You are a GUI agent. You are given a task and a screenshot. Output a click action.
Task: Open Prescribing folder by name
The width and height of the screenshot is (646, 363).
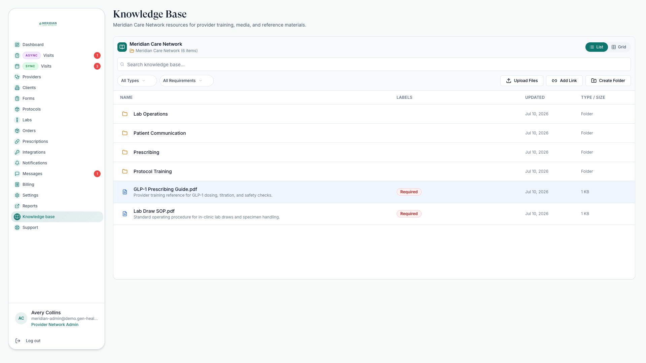point(146,152)
